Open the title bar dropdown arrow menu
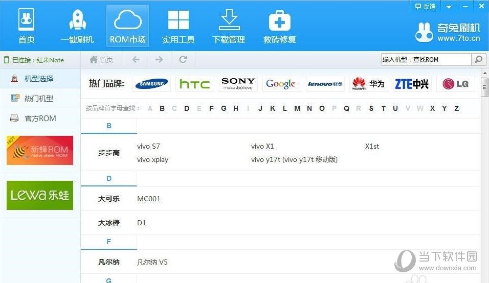 coord(449,7)
